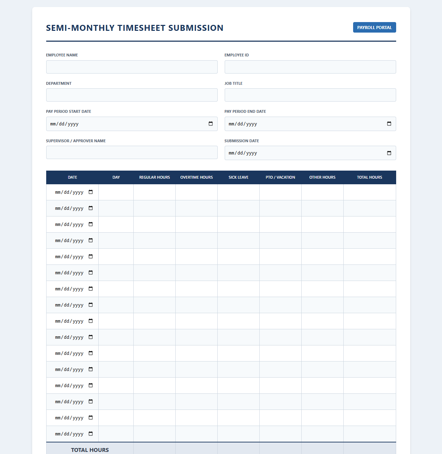The height and width of the screenshot is (454, 442).
Task: Click the Day cell in first table row
Action: click(x=116, y=192)
